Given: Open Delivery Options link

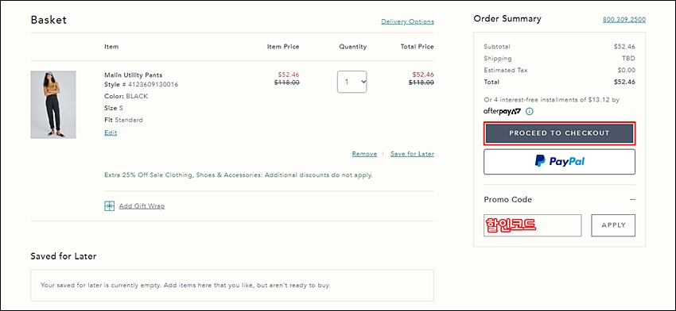Looking at the screenshot, I should [x=407, y=21].
